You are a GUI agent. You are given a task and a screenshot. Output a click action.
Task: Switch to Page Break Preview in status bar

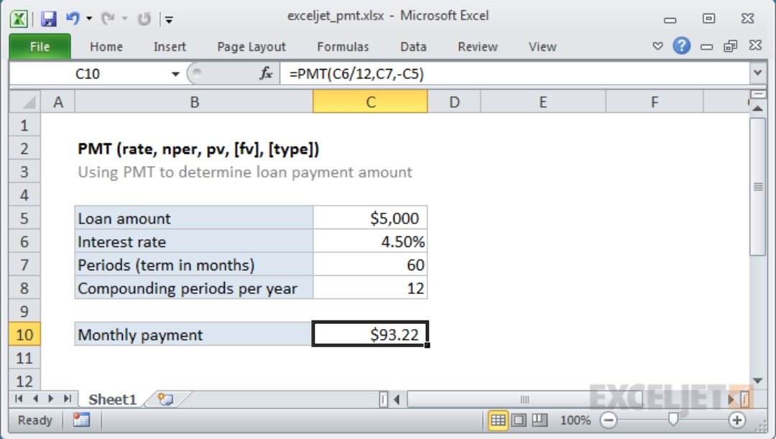540,420
